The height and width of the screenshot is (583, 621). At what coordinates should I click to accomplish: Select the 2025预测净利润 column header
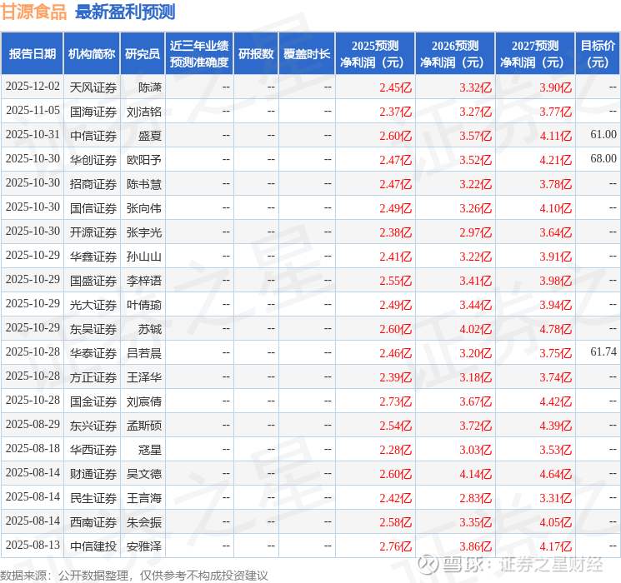tap(374, 53)
